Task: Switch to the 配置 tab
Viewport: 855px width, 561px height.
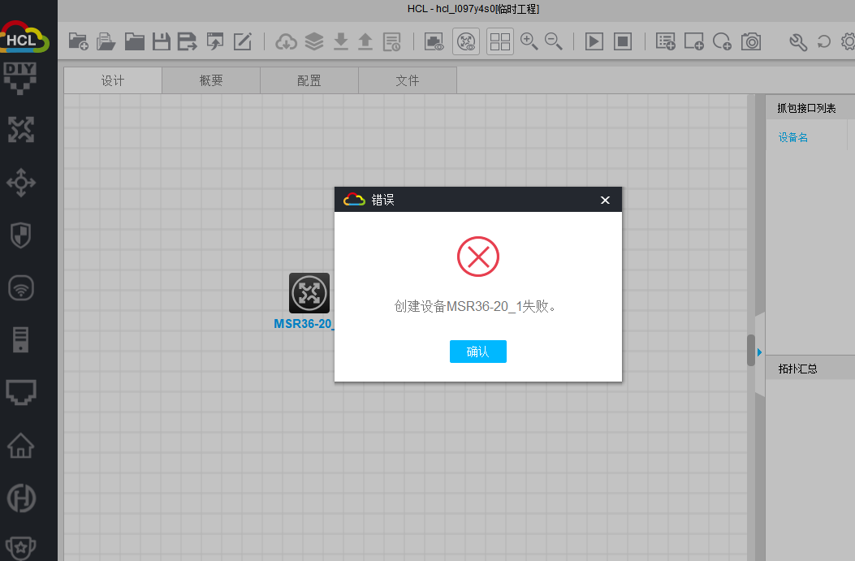Action: 309,80
